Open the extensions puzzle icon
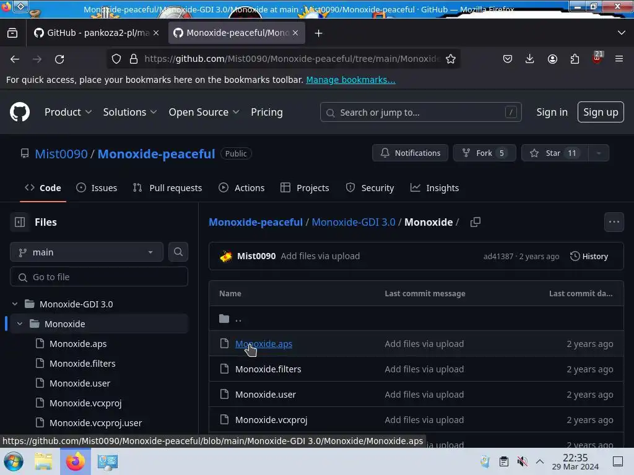This screenshot has height=475, width=634. [575, 59]
